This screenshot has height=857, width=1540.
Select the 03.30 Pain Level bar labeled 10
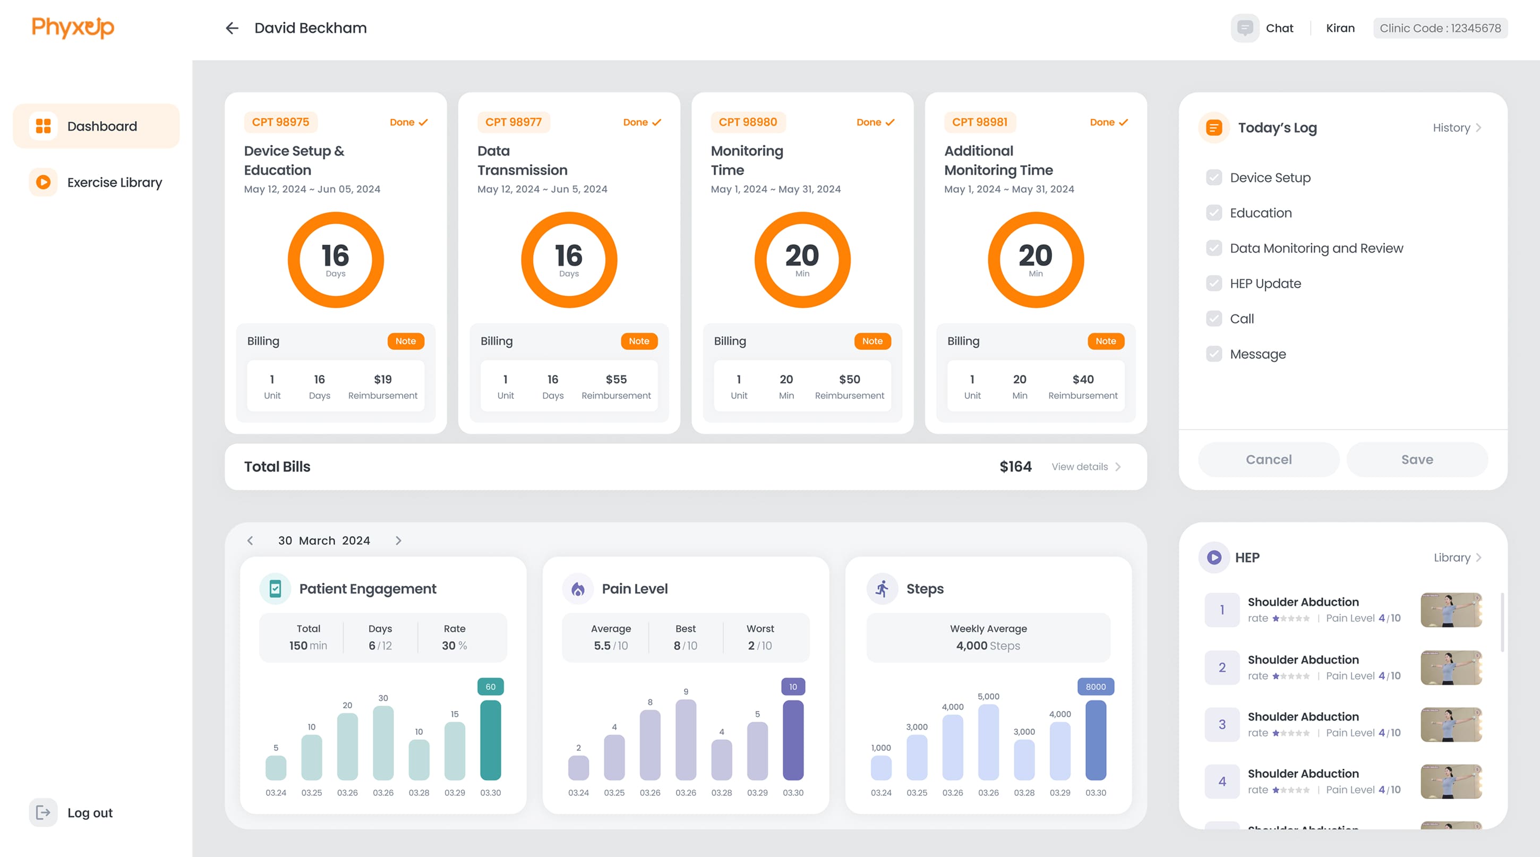(x=793, y=740)
